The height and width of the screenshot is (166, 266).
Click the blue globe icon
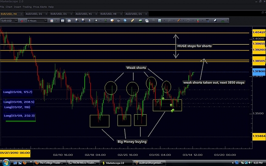click(x=125, y=20)
